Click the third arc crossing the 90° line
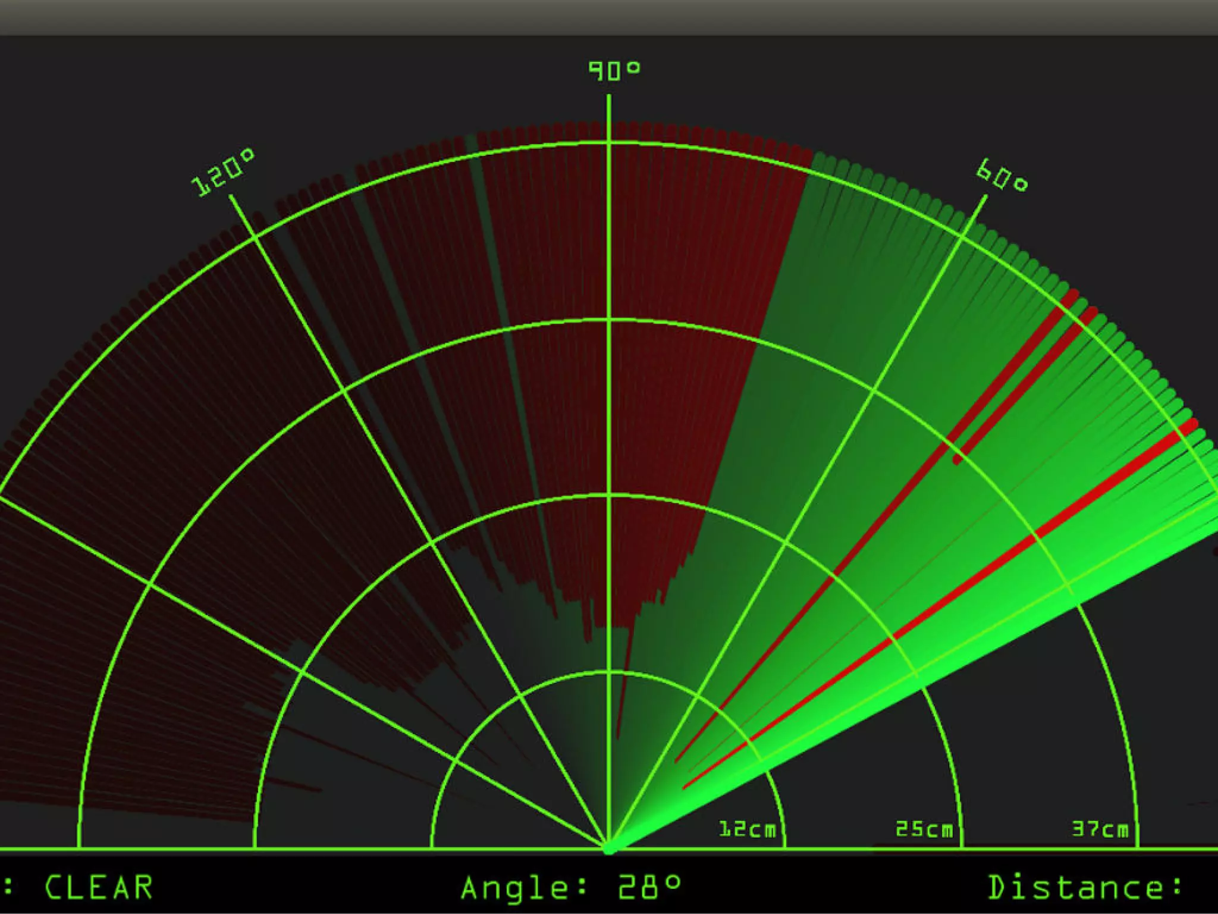1218x914 pixels. (x=609, y=320)
